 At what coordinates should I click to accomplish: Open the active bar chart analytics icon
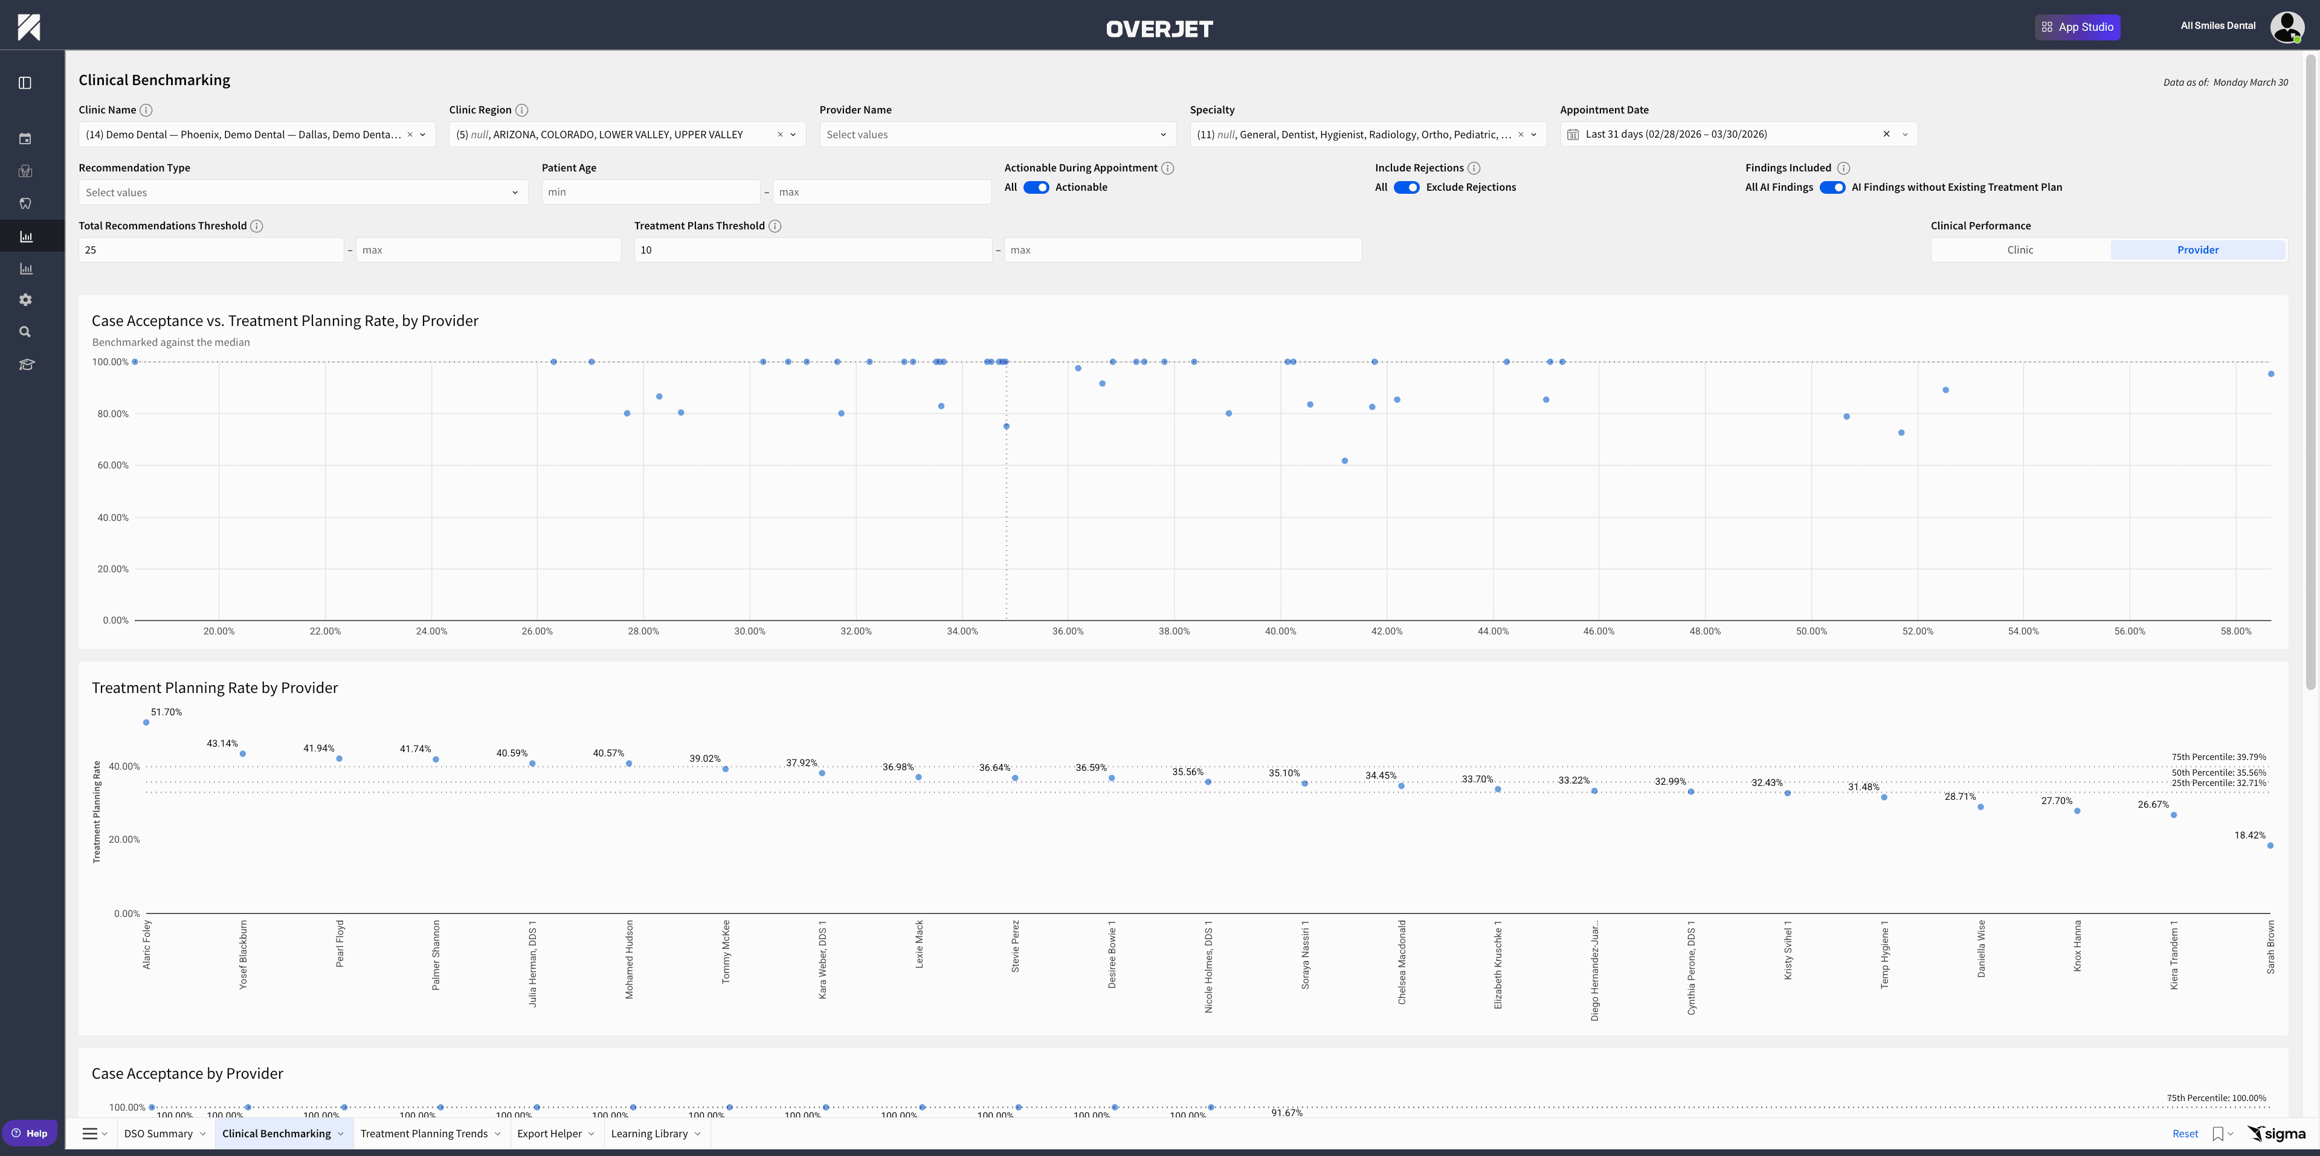point(25,235)
